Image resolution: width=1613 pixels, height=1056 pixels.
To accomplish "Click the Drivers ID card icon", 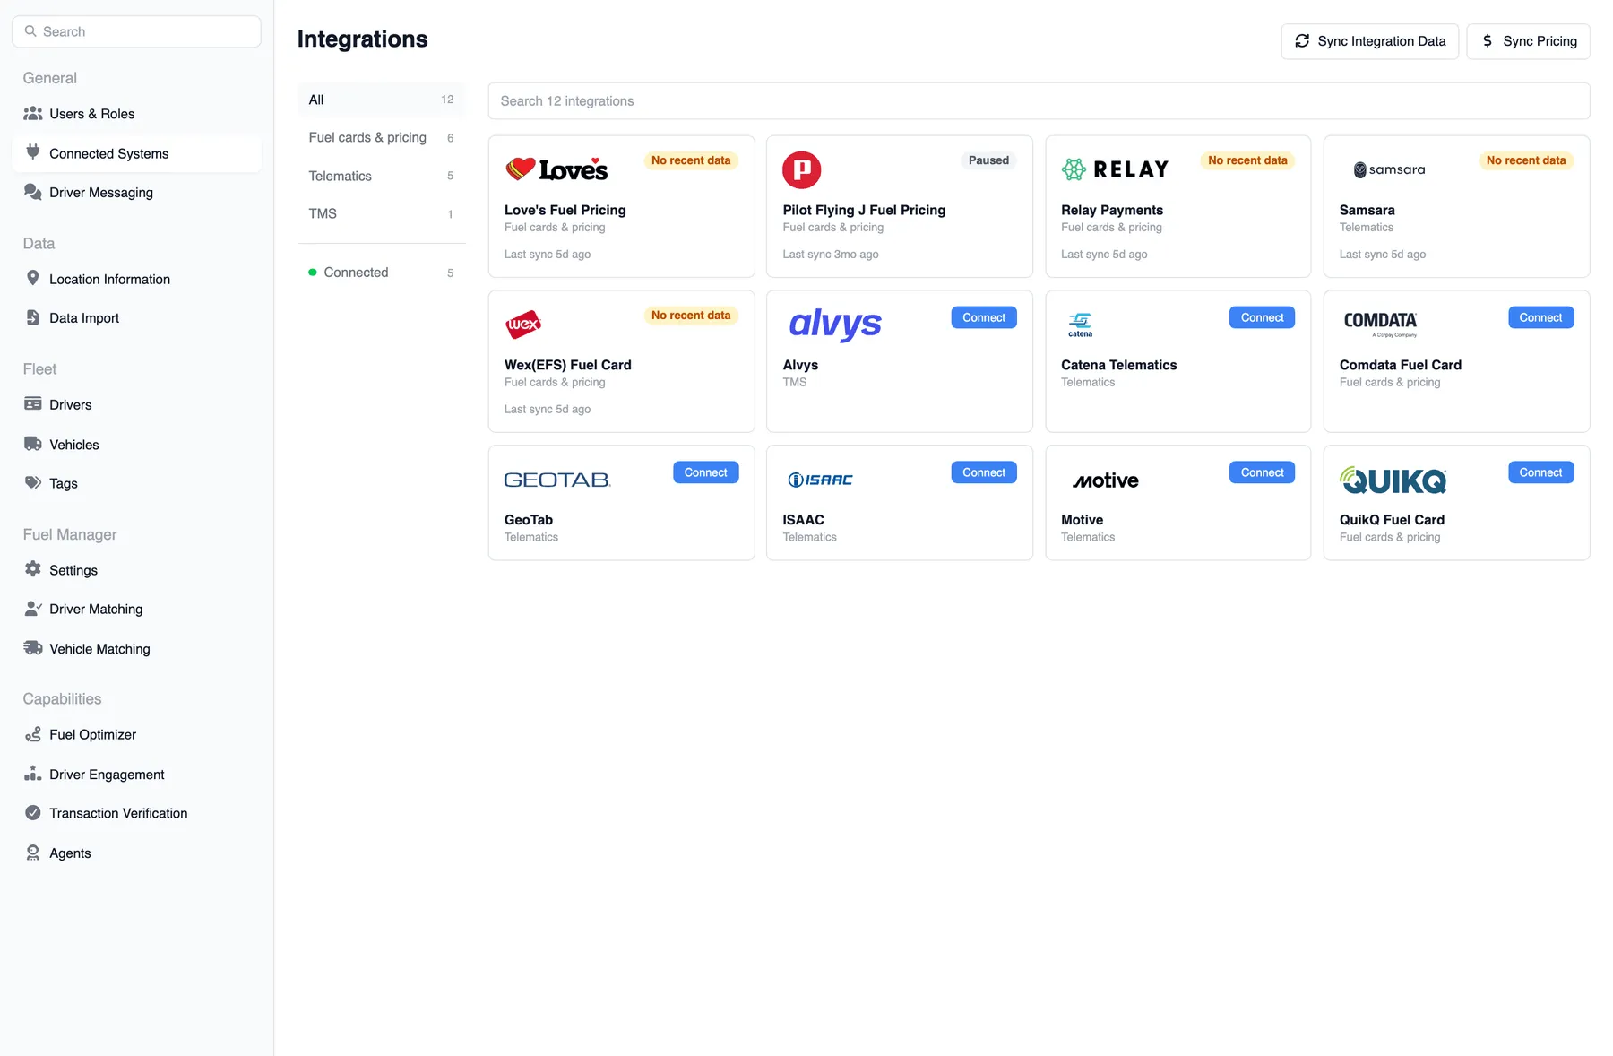I will (33, 404).
